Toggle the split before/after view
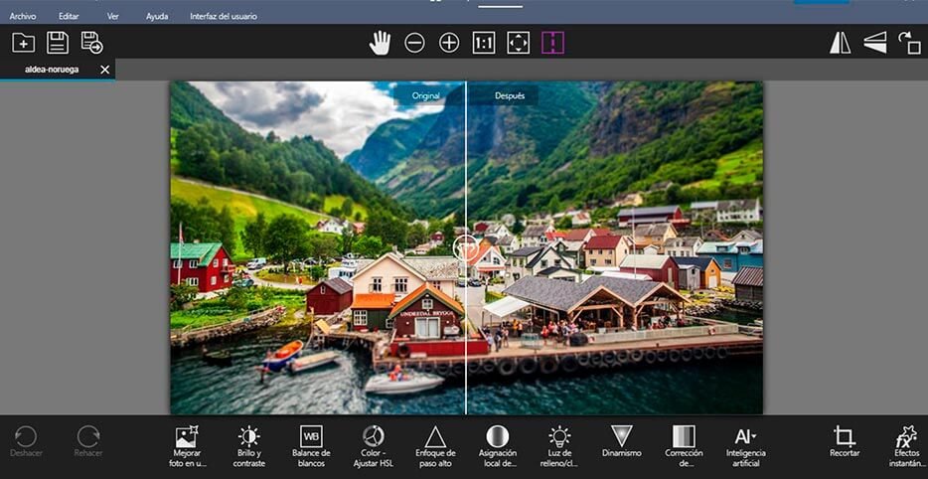Image resolution: width=928 pixels, height=479 pixels. click(552, 43)
